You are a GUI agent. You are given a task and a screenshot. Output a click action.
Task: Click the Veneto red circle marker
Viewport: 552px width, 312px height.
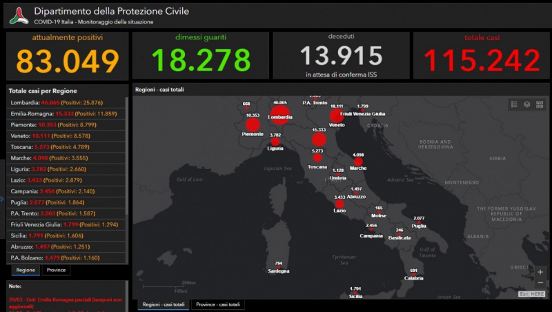tap(337, 115)
